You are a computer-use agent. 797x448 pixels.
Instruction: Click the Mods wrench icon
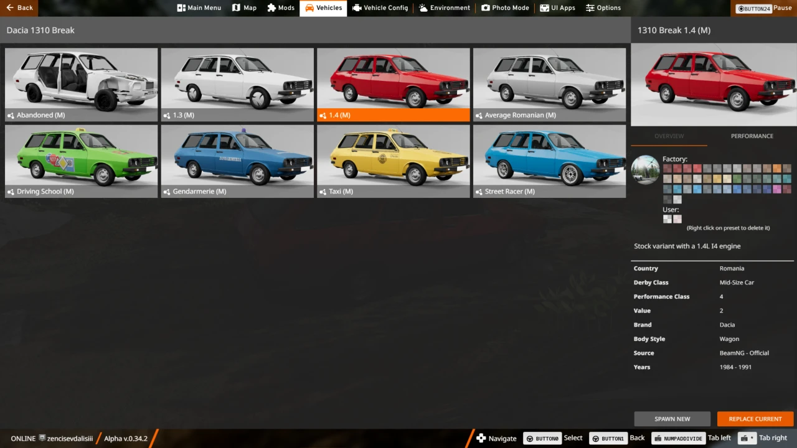[270, 8]
